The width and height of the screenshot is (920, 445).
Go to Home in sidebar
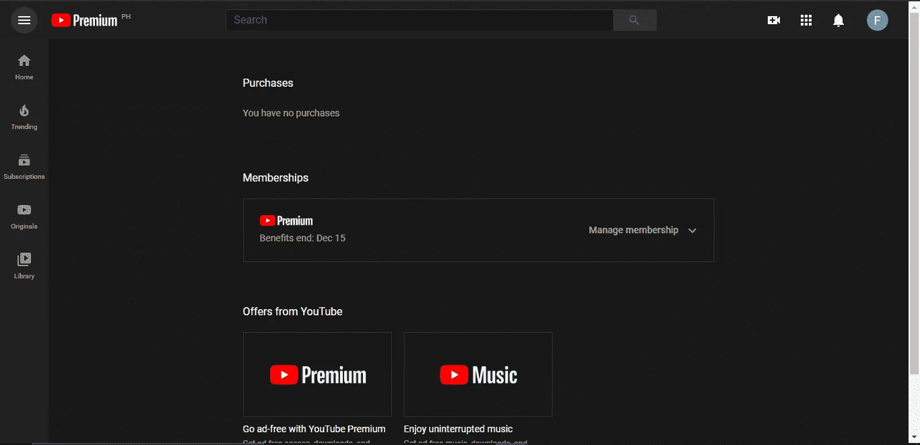click(x=24, y=67)
